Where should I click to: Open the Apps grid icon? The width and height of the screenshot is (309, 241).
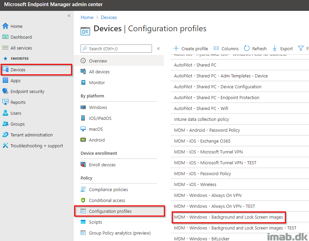(x=5, y=80)
